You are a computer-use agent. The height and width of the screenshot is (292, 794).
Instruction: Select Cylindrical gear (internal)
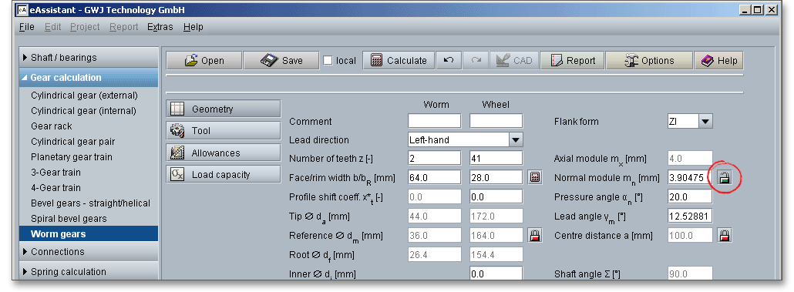[83, 111]
